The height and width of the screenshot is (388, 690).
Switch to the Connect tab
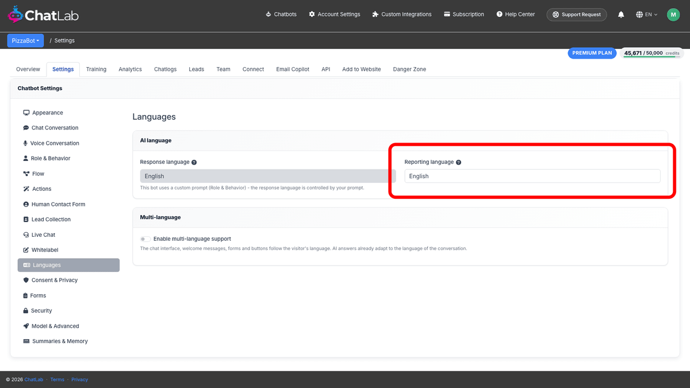point(253,69)
